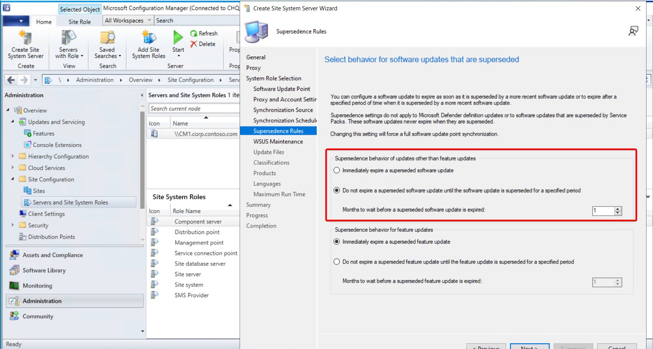653x349 pixels.
Task: Click the Site Configuration breadcrumb link
Action: 191,80
